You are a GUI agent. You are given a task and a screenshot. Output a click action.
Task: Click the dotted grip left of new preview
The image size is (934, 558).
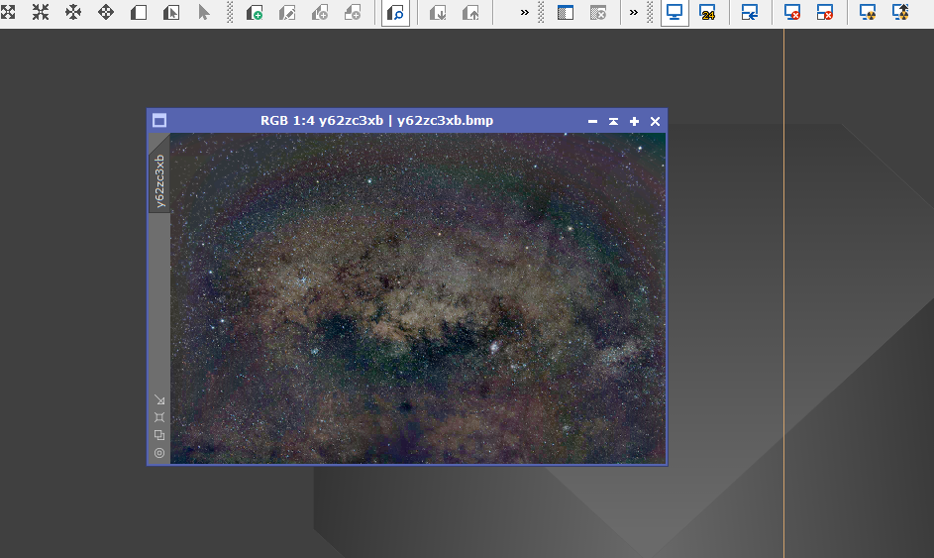(x=230, y=12)
